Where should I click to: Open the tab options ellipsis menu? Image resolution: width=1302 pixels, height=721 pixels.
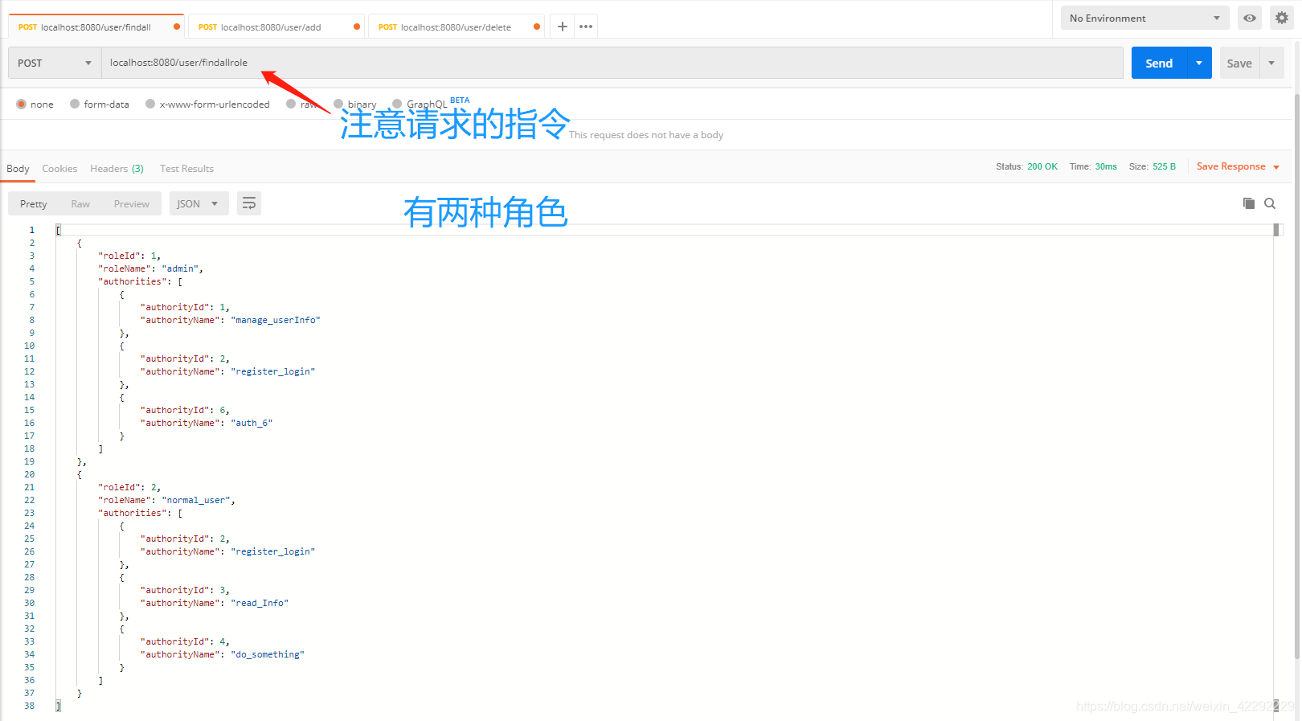pos(586,27)
